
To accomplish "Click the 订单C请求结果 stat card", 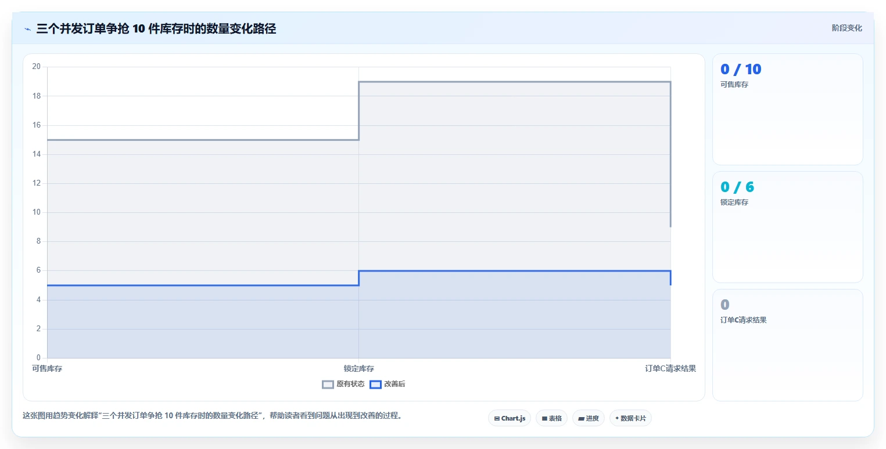I will (x=787, y=345).
